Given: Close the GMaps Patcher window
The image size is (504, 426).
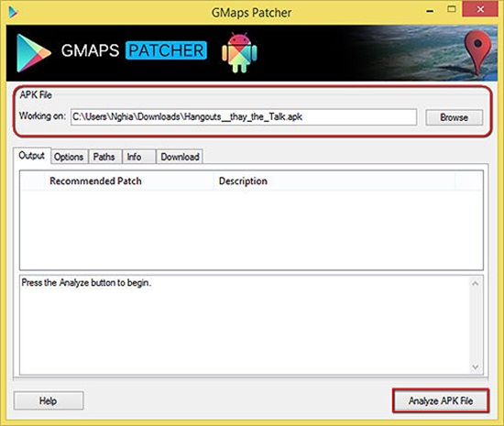Looking at the screenshot, I should pyautogui.click(x=480, y=9).
